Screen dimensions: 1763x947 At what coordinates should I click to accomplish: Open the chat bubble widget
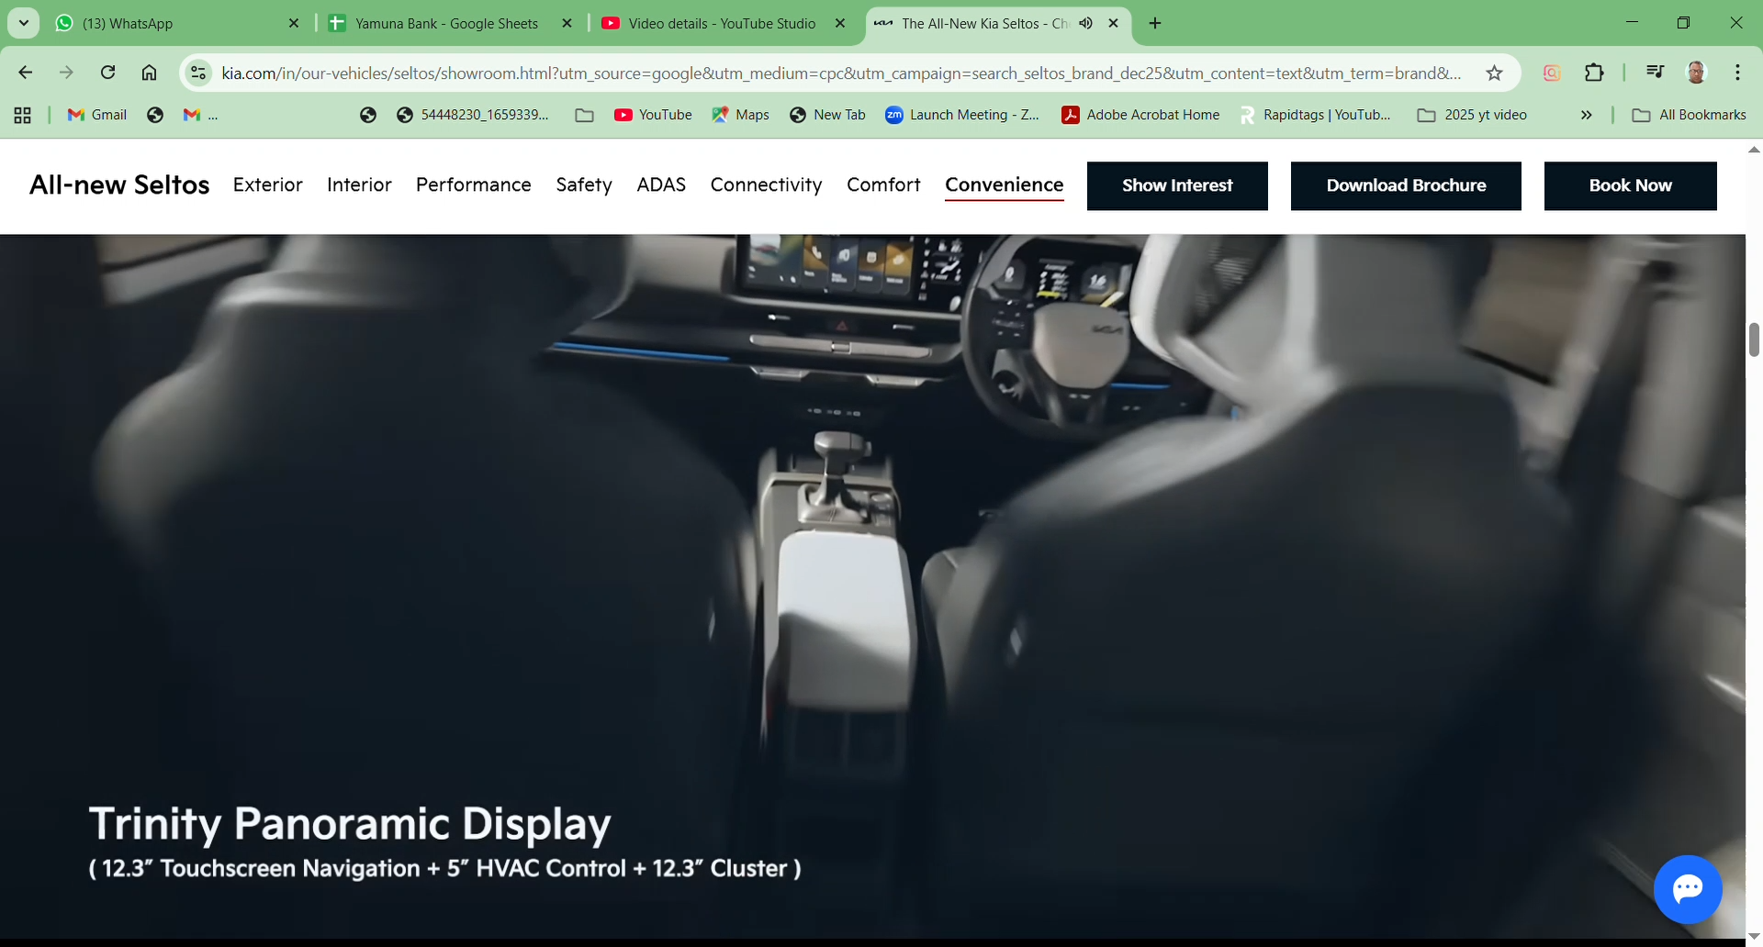point(1687,888)
